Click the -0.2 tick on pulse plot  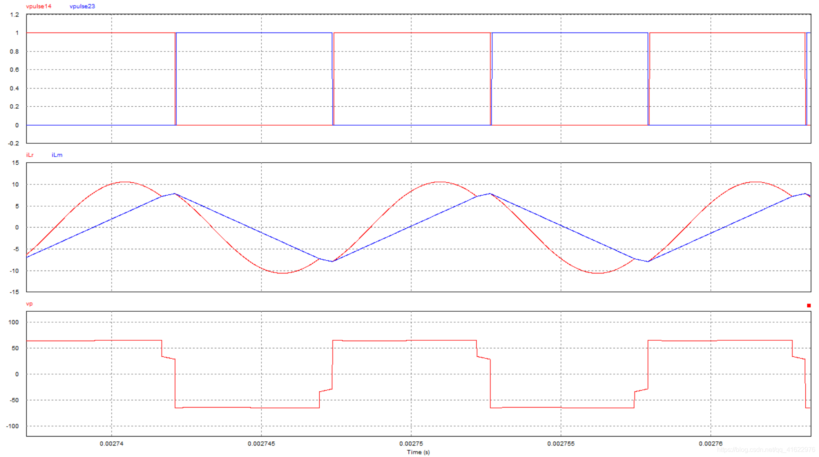[14, 144]
